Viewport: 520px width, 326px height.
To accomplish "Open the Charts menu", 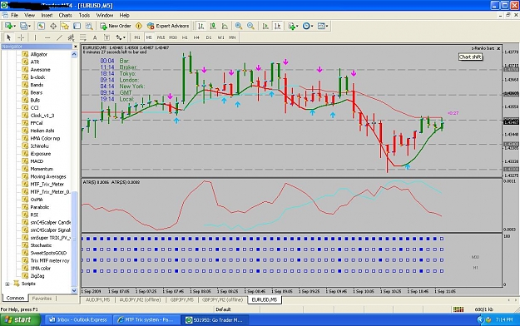I will click(x=66, y=15).
